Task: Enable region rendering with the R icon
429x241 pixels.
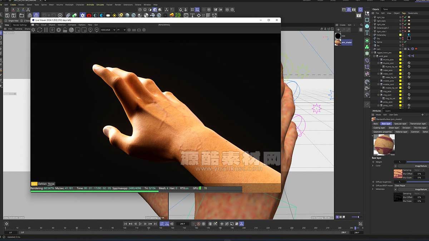Action: coord(52,30)
